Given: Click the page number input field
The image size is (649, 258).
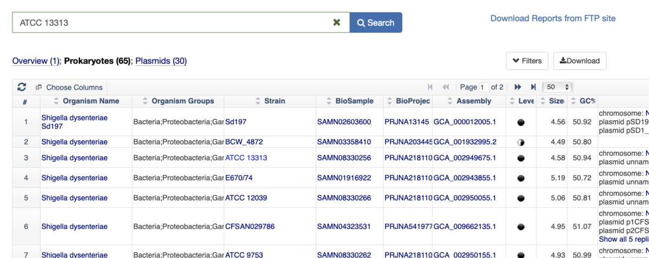Looking at the screenshot, I should [484, 87].
